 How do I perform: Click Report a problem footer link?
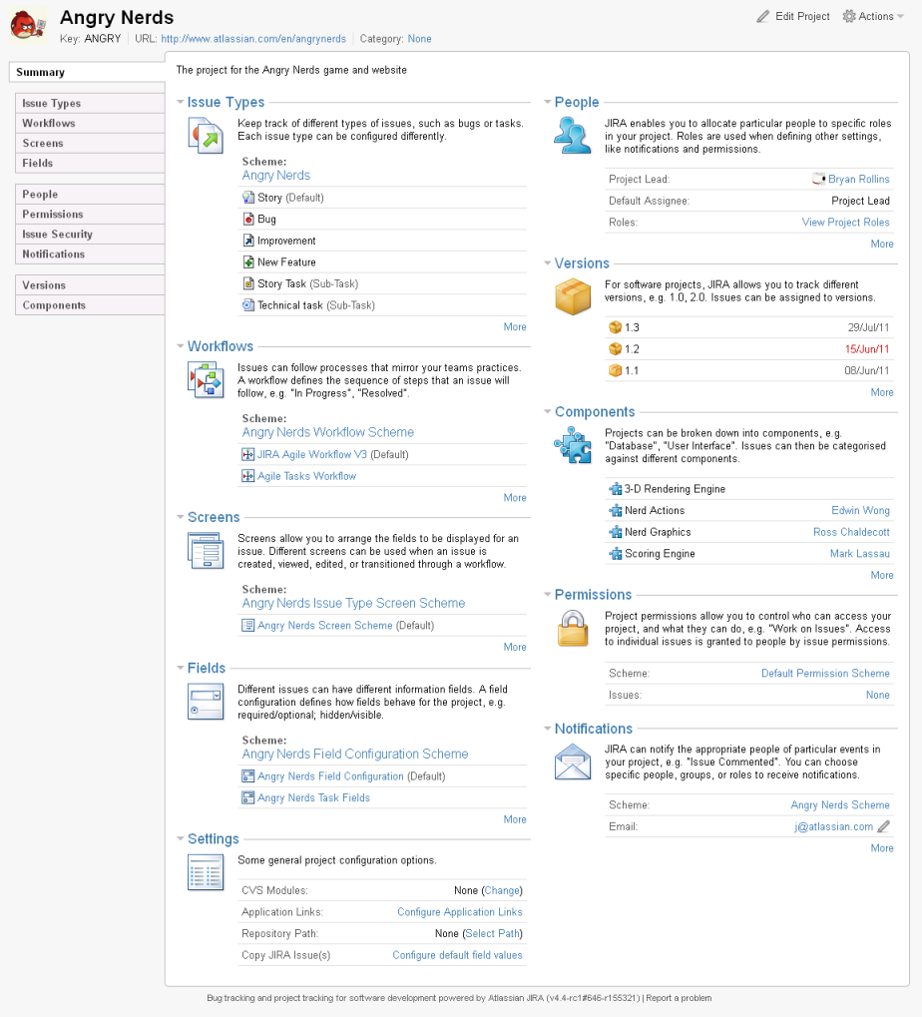tap(679, 998)
